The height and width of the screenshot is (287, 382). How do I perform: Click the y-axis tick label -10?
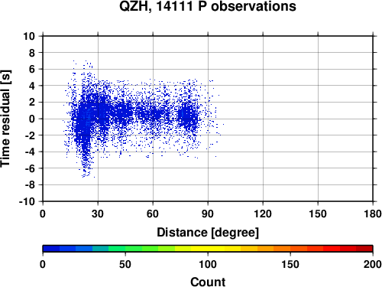27,201
